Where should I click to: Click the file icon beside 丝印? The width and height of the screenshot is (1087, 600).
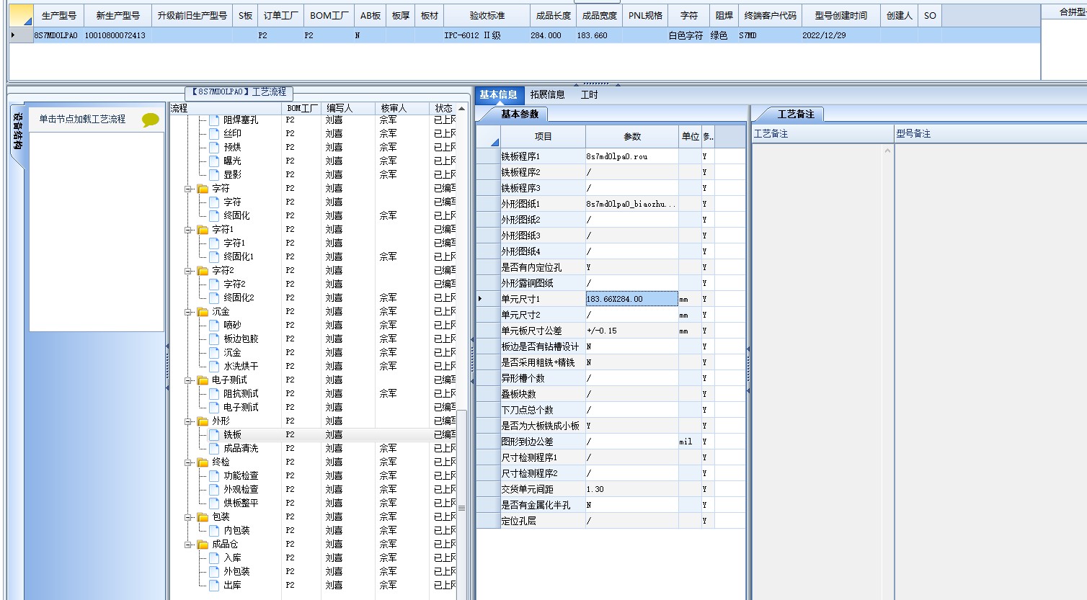tap(214, 133)
